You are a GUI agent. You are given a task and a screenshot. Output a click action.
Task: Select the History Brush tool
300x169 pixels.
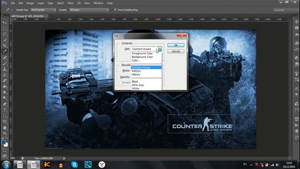point(5,75)
